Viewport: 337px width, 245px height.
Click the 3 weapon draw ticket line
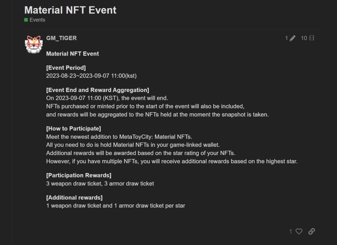point(100,183)
